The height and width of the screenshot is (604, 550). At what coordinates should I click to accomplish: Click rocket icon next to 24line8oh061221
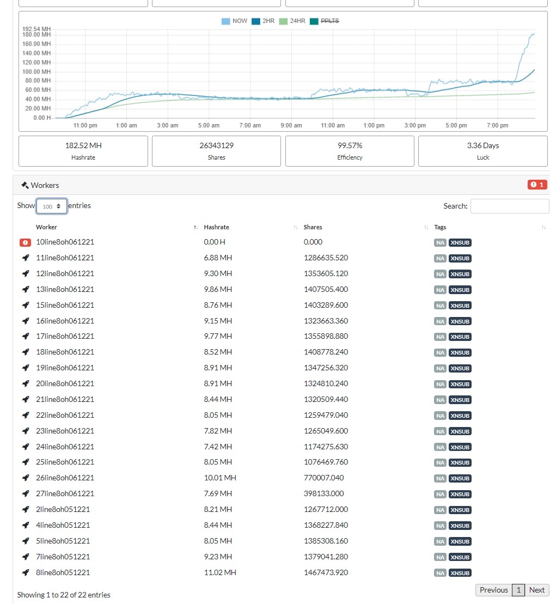point(26,447)
